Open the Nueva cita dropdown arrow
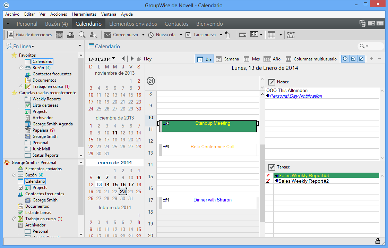 tap(181, 35)
